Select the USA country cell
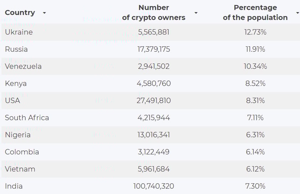300x194 pixels. point(12,101)
